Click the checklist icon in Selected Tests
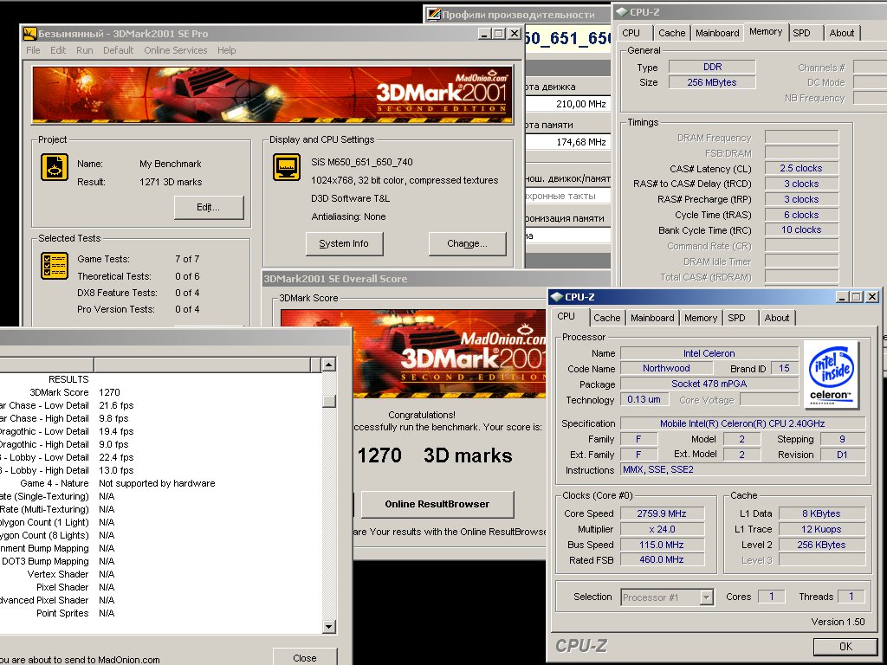This screenshot has height=665, width=887. pyautogui.click(x=55, y=266)
